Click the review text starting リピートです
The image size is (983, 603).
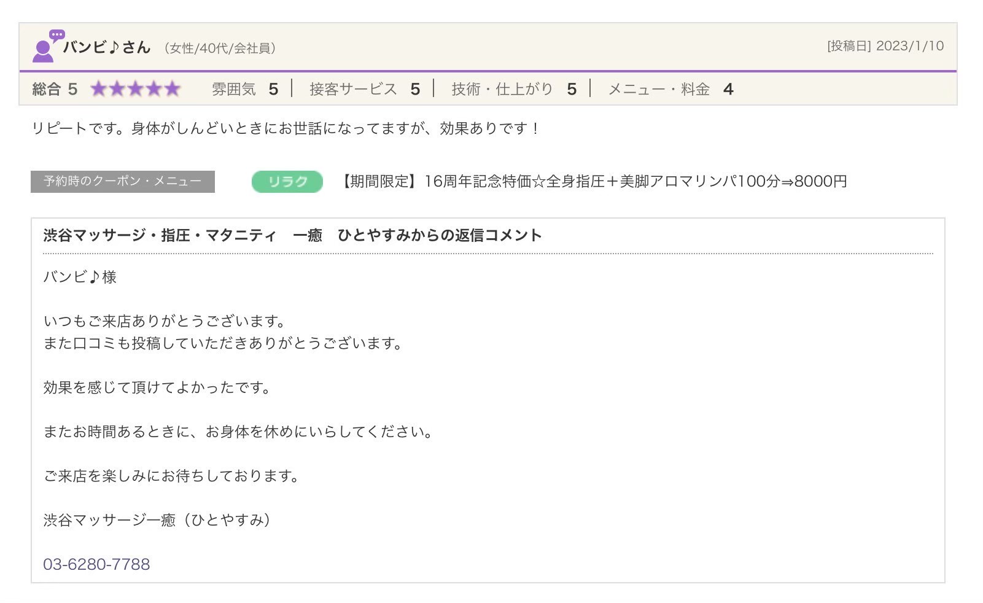[286, 128]
